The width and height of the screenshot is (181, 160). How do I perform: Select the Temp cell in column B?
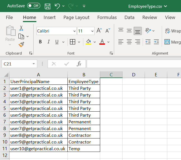click(x=84, y=149)
